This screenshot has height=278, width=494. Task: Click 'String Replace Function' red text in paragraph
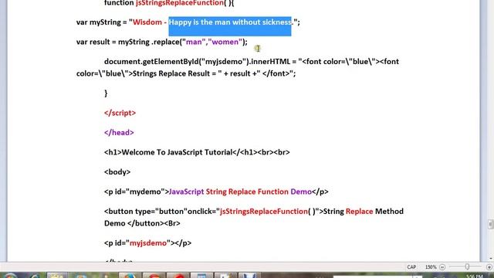(247, 192)
